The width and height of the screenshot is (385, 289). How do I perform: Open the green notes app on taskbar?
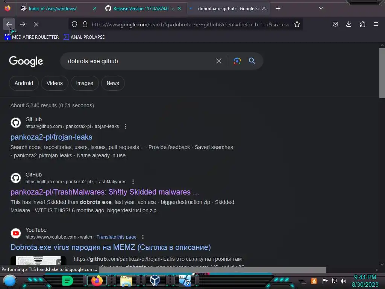pos(67,281)
